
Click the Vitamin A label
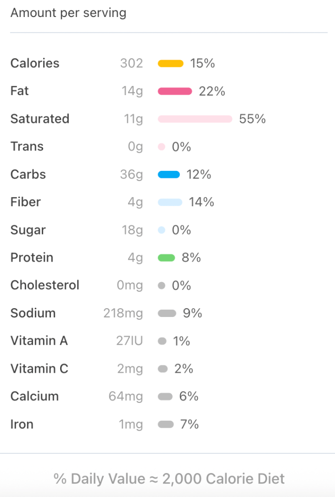tap(39, 341)
